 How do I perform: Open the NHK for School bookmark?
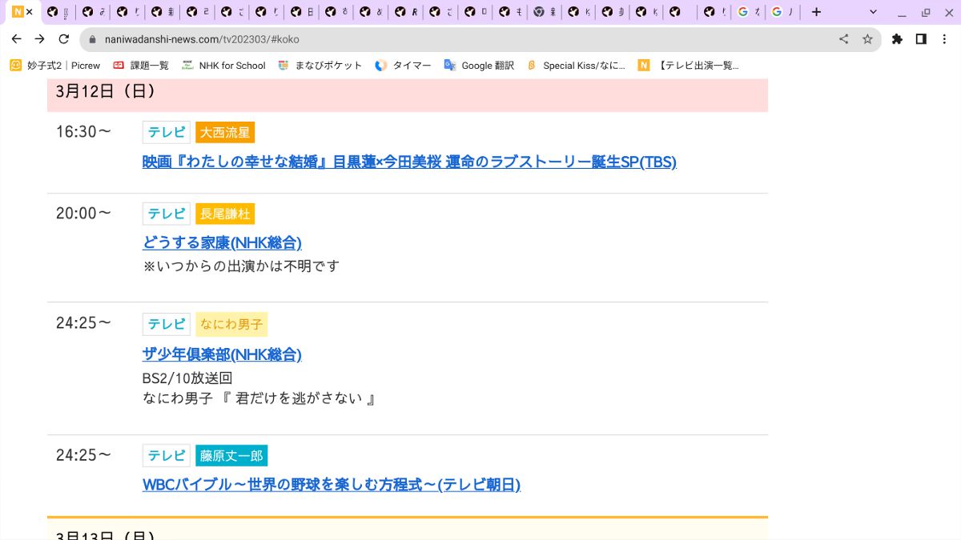(223, 66)
